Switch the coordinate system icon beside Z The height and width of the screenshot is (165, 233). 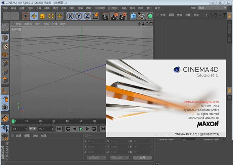click(96, 16)
